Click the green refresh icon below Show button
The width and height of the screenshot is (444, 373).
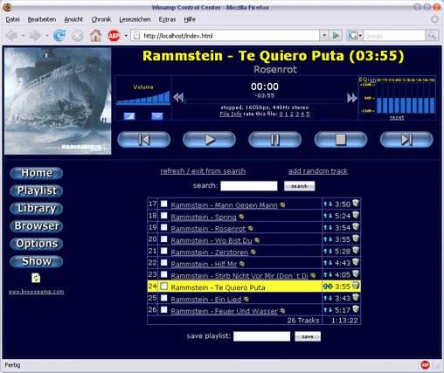click(36, 278)
